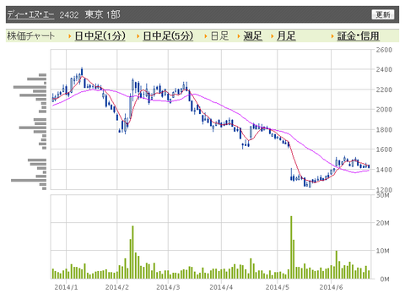Click the 1400 price axis label
Image resolution: width=405 pixels, height=304 pixels.
(x=384, y=170)
